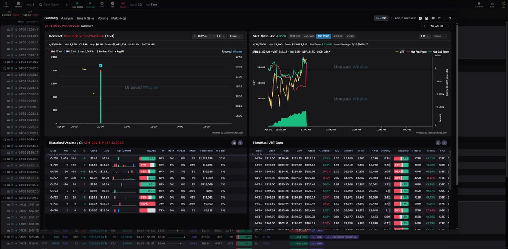
Task: Open VRT chart 1 D range dropdown
Action: click(x=424, y=36)
